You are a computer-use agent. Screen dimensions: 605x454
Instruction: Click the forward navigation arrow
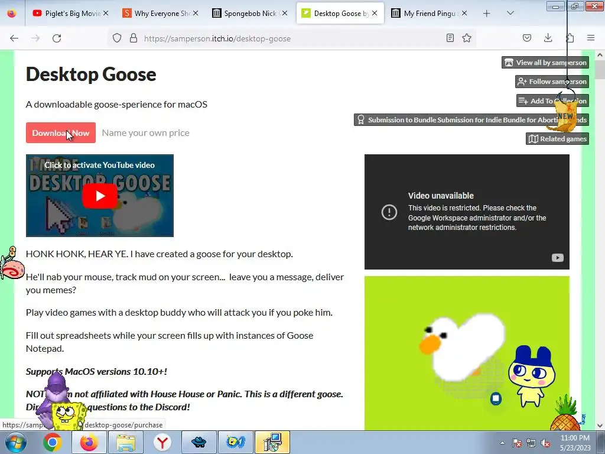(35, 38)
